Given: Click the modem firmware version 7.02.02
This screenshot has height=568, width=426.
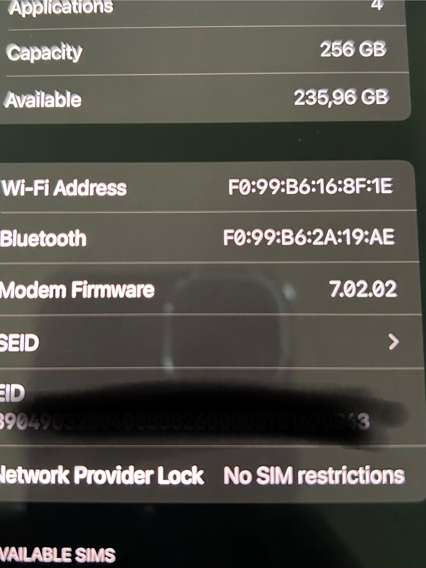Looking at the screenshot, I should point(363,289).
